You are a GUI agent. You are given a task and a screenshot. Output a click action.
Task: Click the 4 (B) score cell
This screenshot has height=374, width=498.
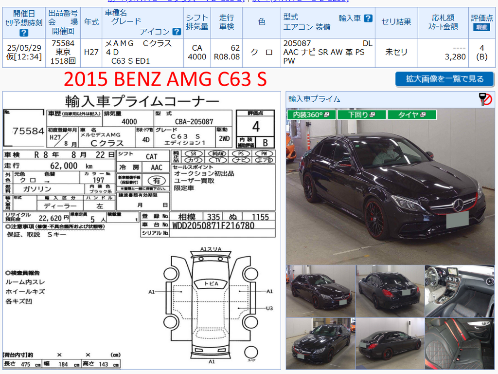pyautogui.click(x=482, y=53)
